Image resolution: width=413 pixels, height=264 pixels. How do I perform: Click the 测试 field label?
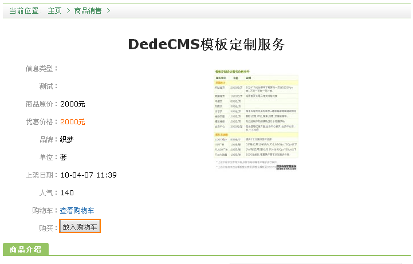point(49,86)
